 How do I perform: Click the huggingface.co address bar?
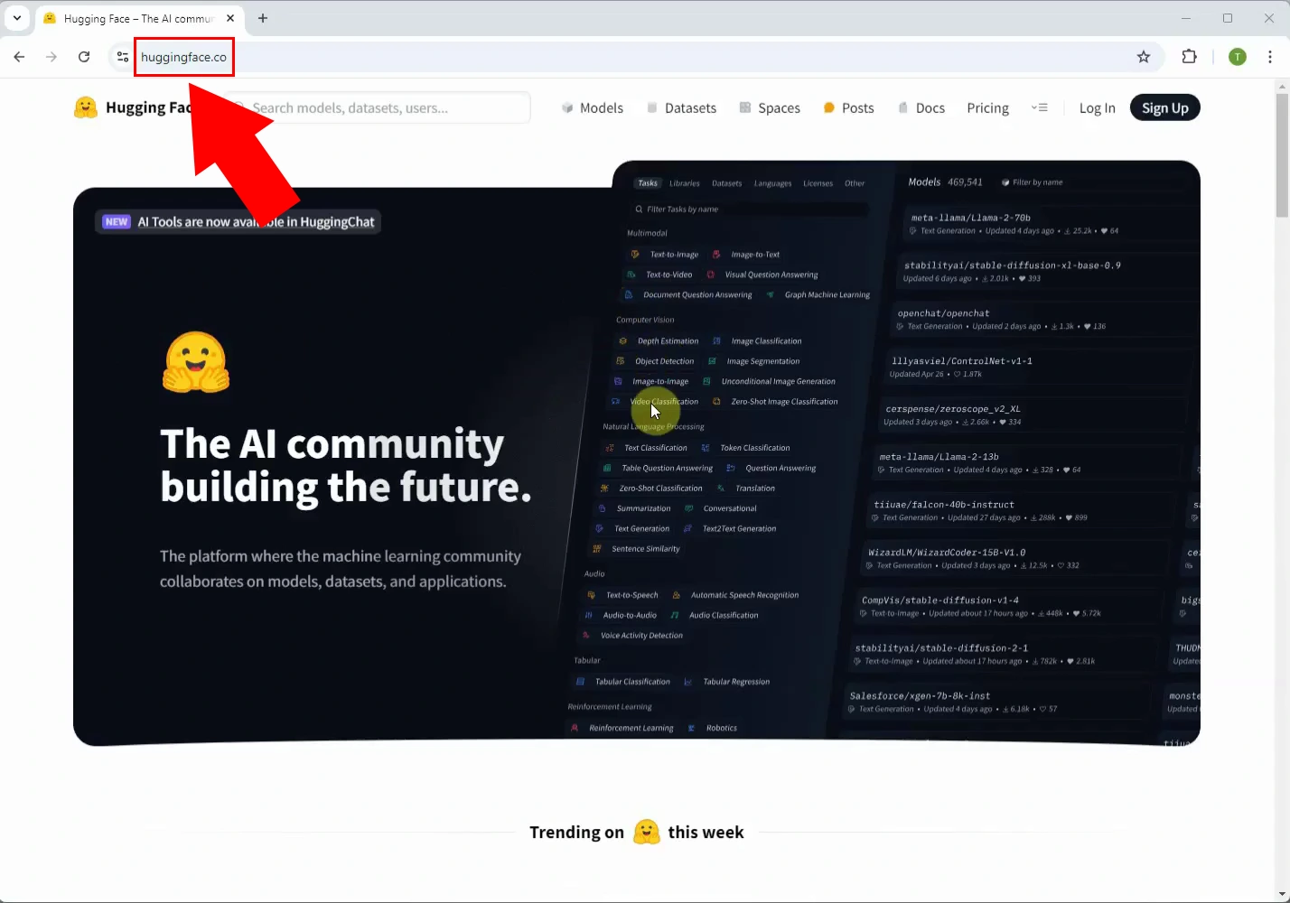[x=183, y=57]
